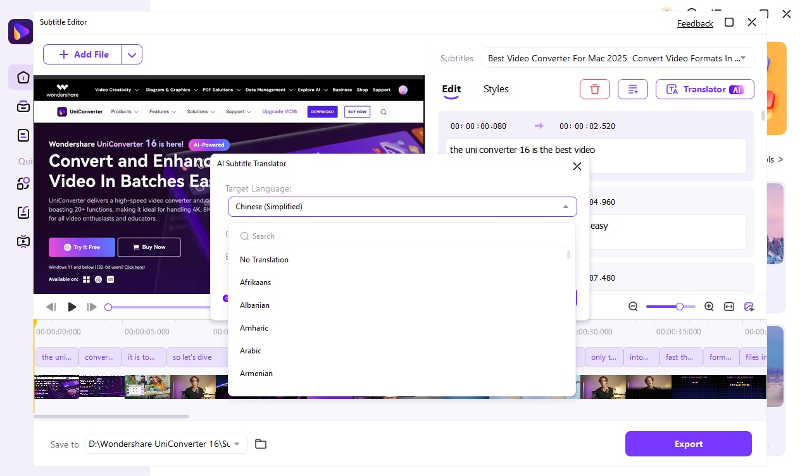Screen dimensions: 800x476
Task: Click the first video thumbnail on timeline track
Action: [57, 386]
